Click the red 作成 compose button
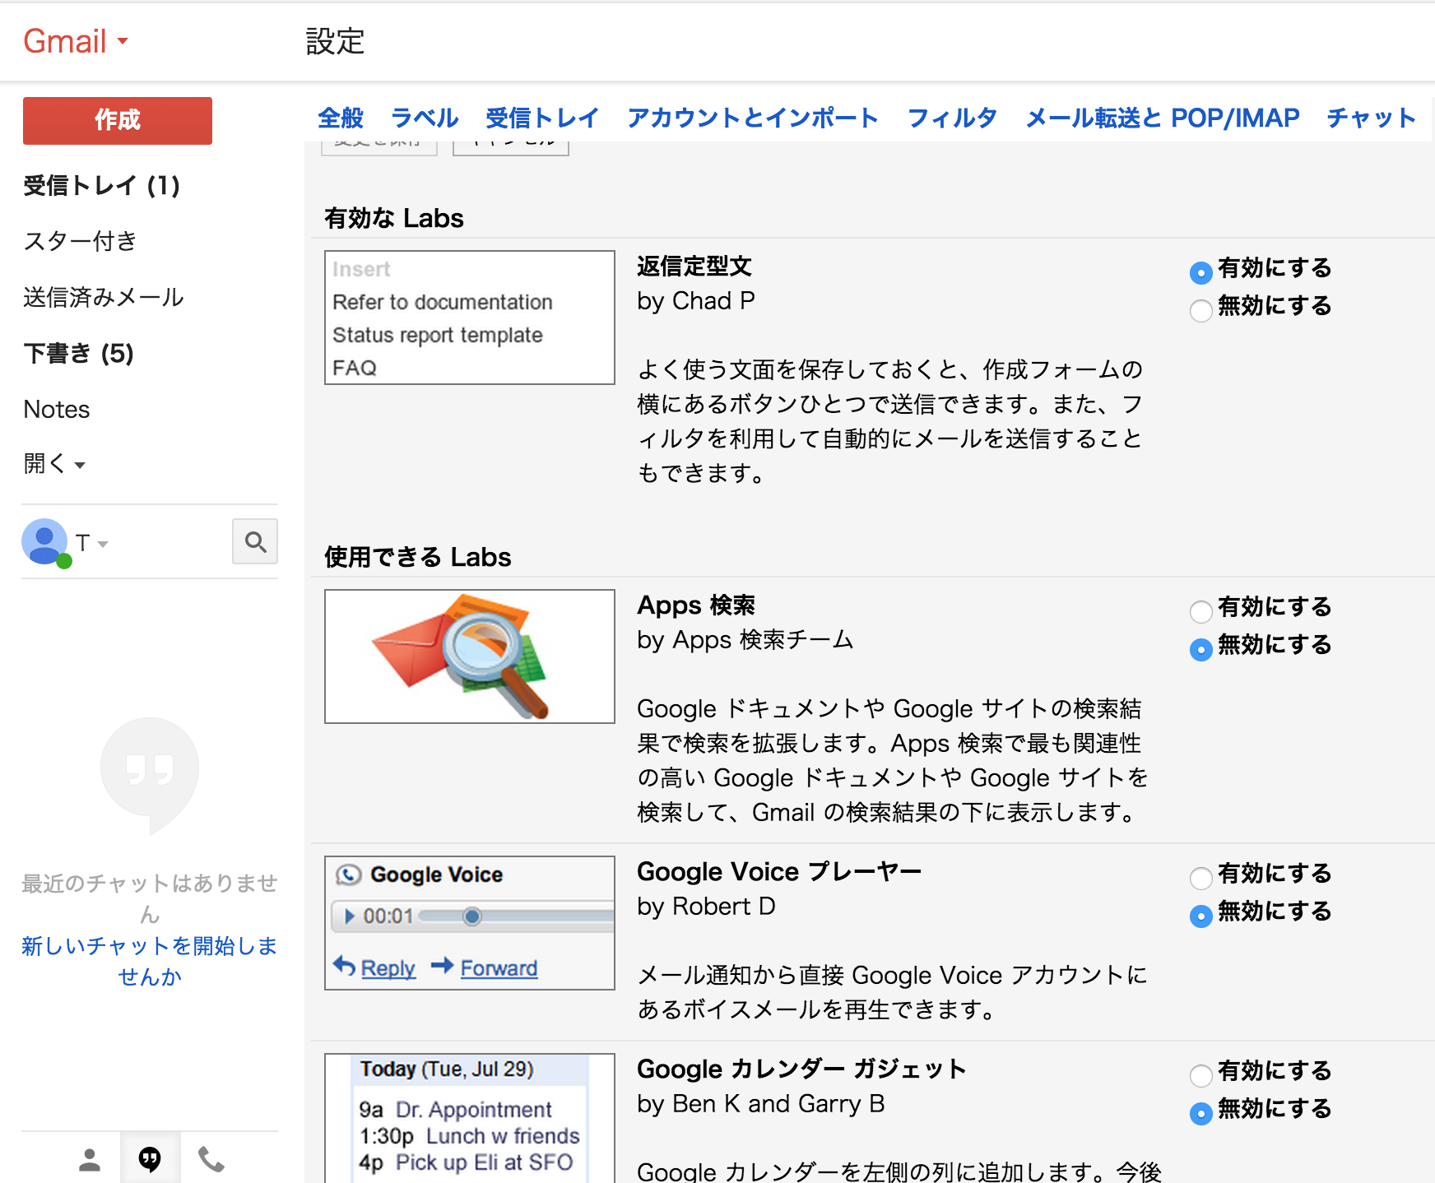This screenshot has width=1435, height=1183. (118, 121)
